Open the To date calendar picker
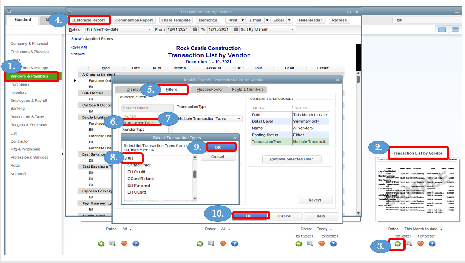Viewport: 465px width, 263px height. (x=236, y=29)
